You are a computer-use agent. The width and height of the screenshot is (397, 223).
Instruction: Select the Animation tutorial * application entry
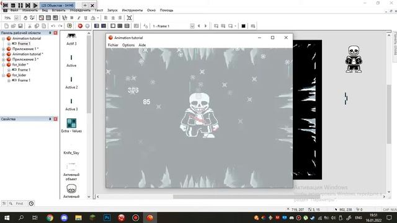tap(27, 54)
